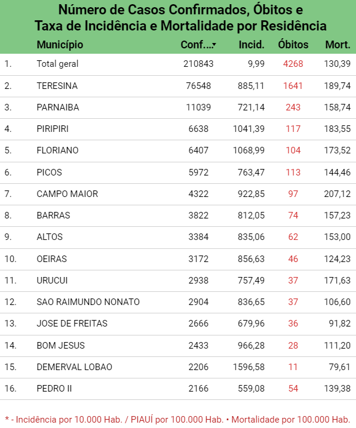Select DEMERVAL LOBAO row
The width and height of the screenshot is (356, 428).
178,367
